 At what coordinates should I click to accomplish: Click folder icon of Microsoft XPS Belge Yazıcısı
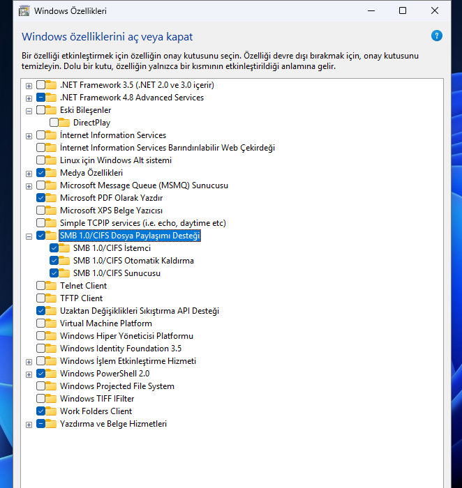pyautogui.click(x=51, y=210)
